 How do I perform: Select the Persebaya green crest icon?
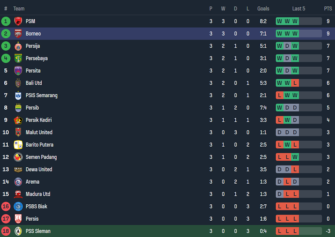pyautogui.click(x=18, y=58)
